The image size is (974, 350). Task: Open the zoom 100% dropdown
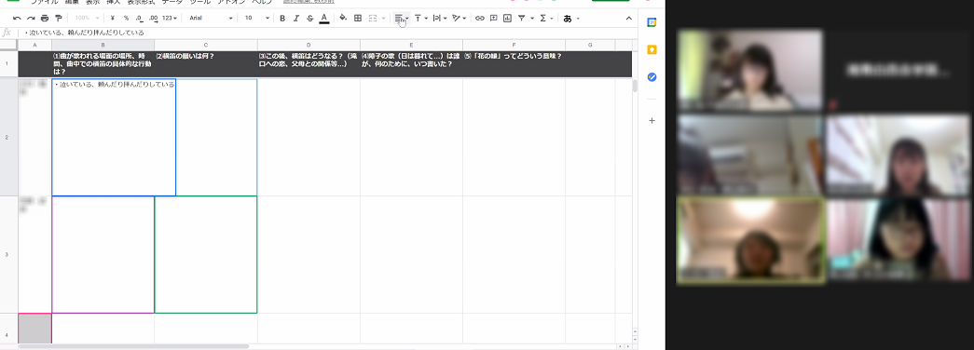coord(87,19)
